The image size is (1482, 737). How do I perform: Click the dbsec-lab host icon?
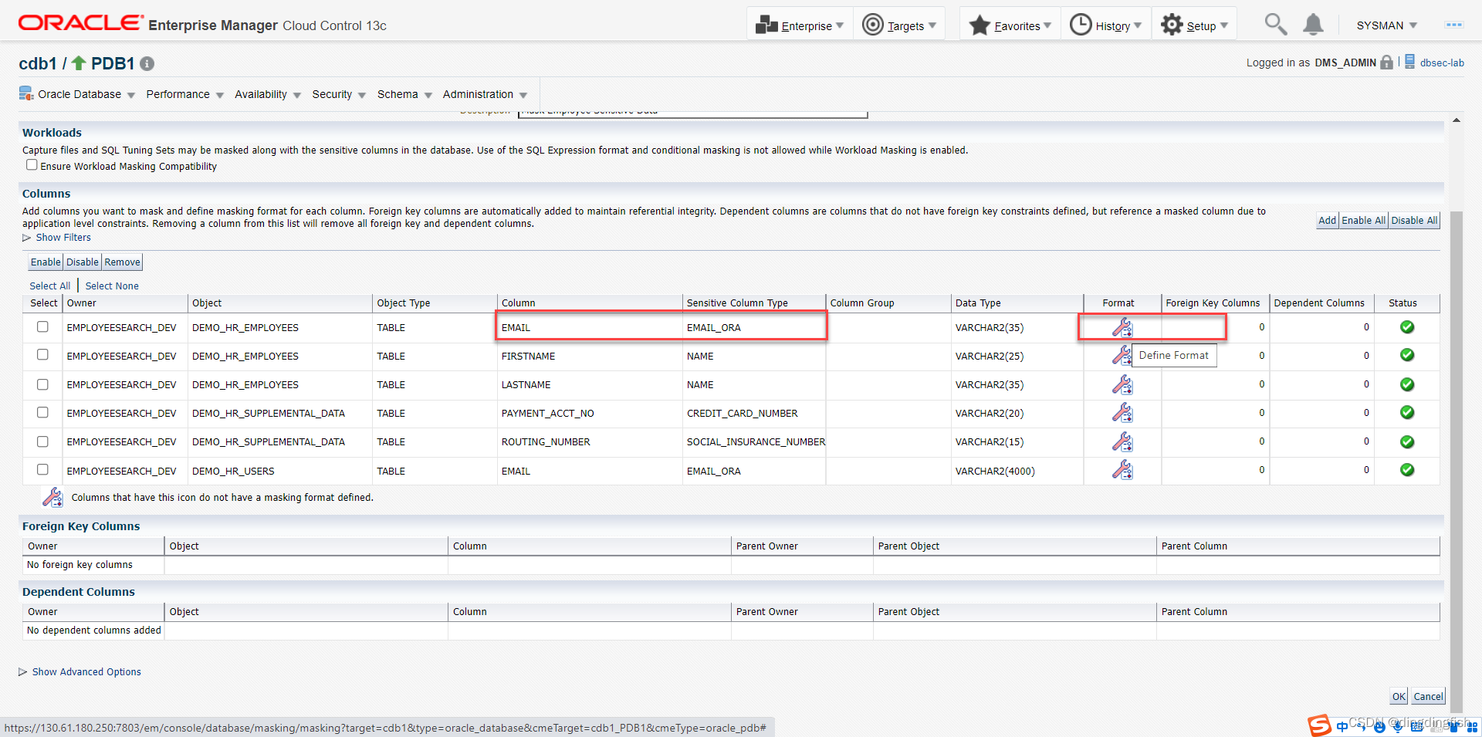[1410, 62]
